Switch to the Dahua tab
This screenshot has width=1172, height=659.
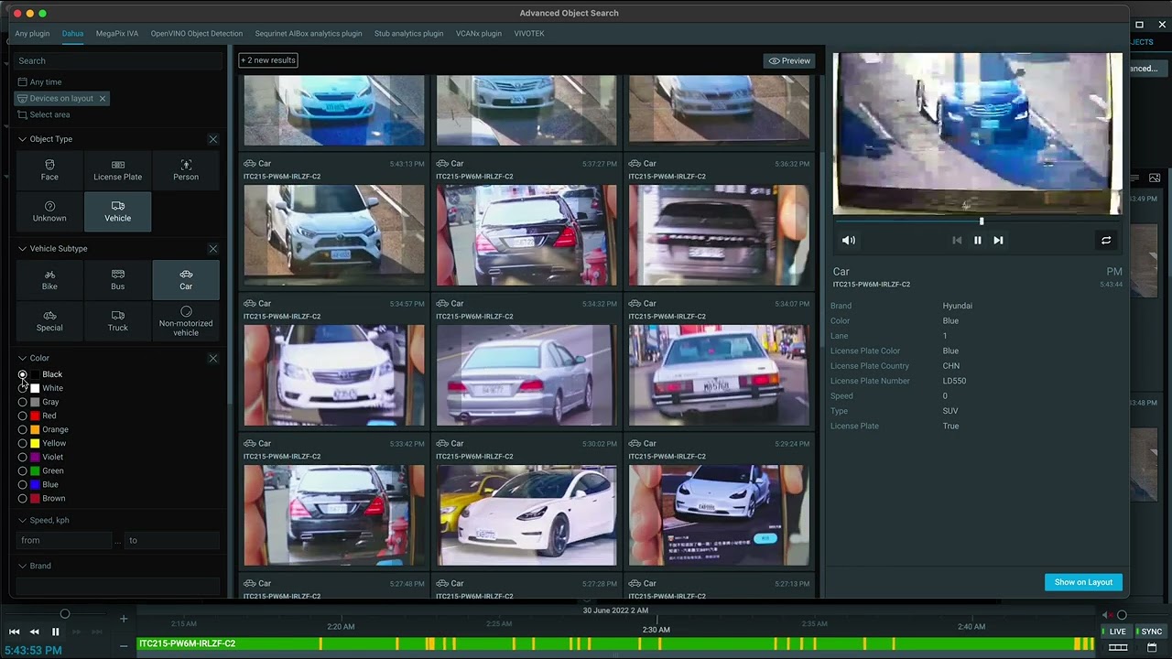pyautogui.click(x=72, y=34)
